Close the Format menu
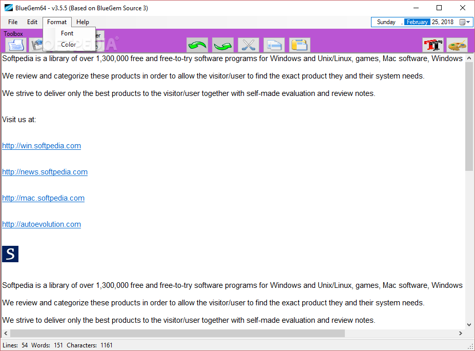The width and height of the screenshot is (475, 351). point(57,22)
